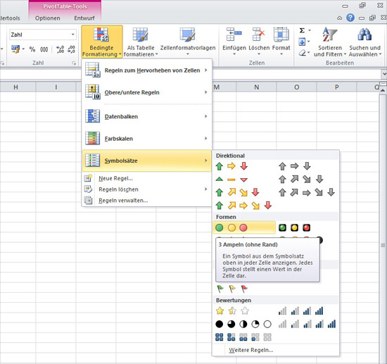Screen dimensions: 387x364
Task: Click the Löschen eraser icon
Action: point(303,53)
